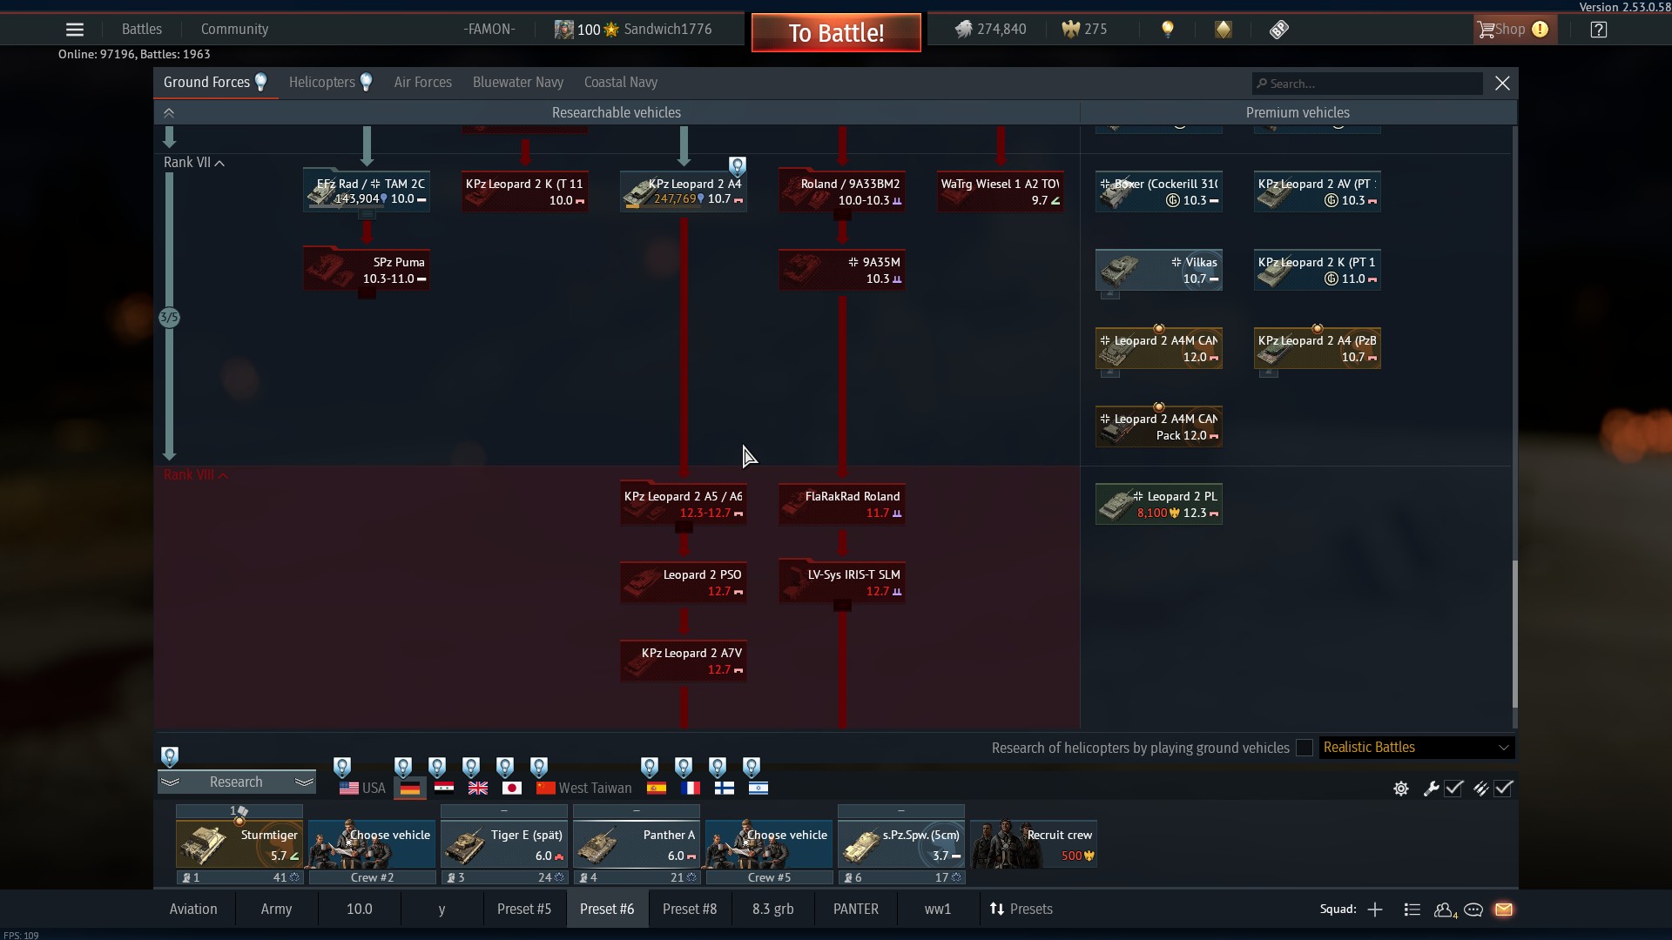The image size is (1672, 940).
Task: Open the Realistic Battles mode dropdown
Action: click(x=1416, y=748)
